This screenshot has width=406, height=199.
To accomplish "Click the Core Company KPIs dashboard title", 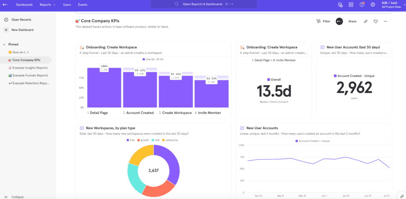I will click(100, 21).
